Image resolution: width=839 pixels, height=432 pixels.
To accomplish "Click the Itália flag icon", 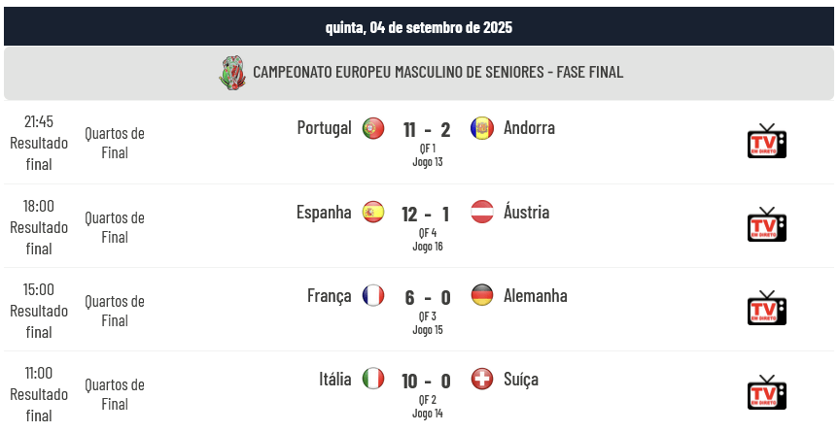I will tap(373, 380).
